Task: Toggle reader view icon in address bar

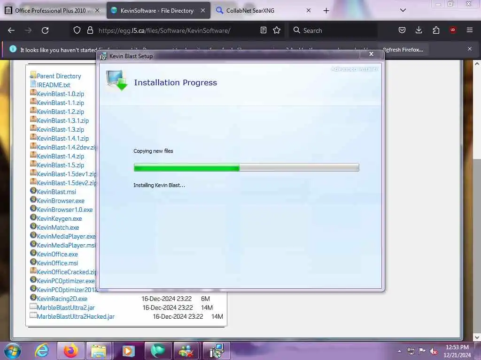Action: [263, 30]
